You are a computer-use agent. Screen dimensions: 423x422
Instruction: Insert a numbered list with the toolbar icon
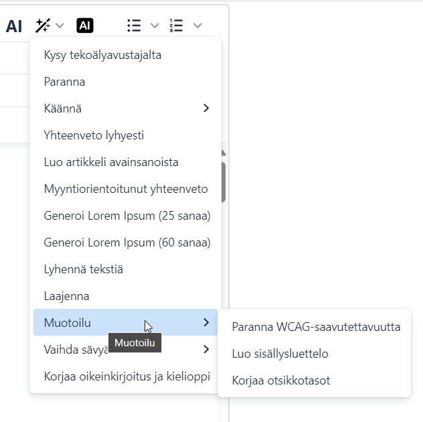pyautogui.click(x=177, y=25)
